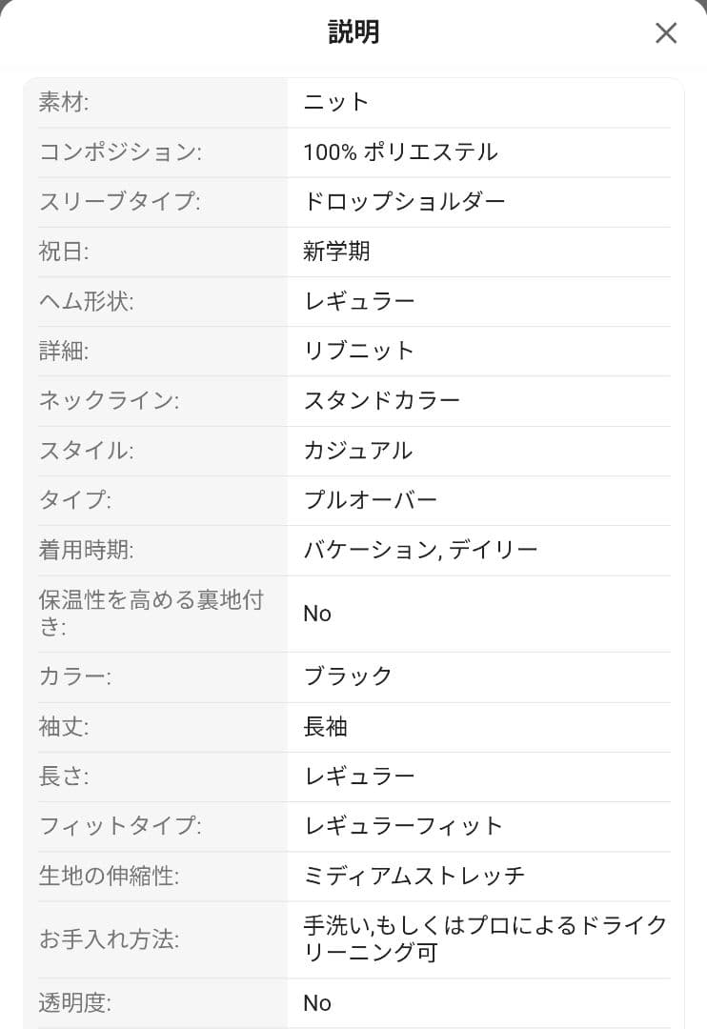Click the スタンドカラー neckline value
Screen dimensions: 707x1029
pyautogui.click(x=382, y=400)
